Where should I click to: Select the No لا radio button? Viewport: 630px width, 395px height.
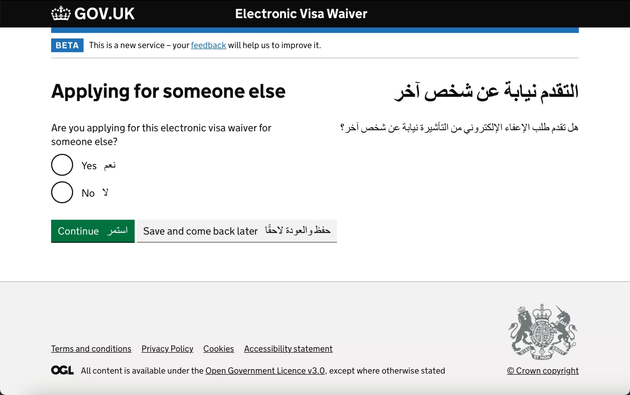point(61,192)
